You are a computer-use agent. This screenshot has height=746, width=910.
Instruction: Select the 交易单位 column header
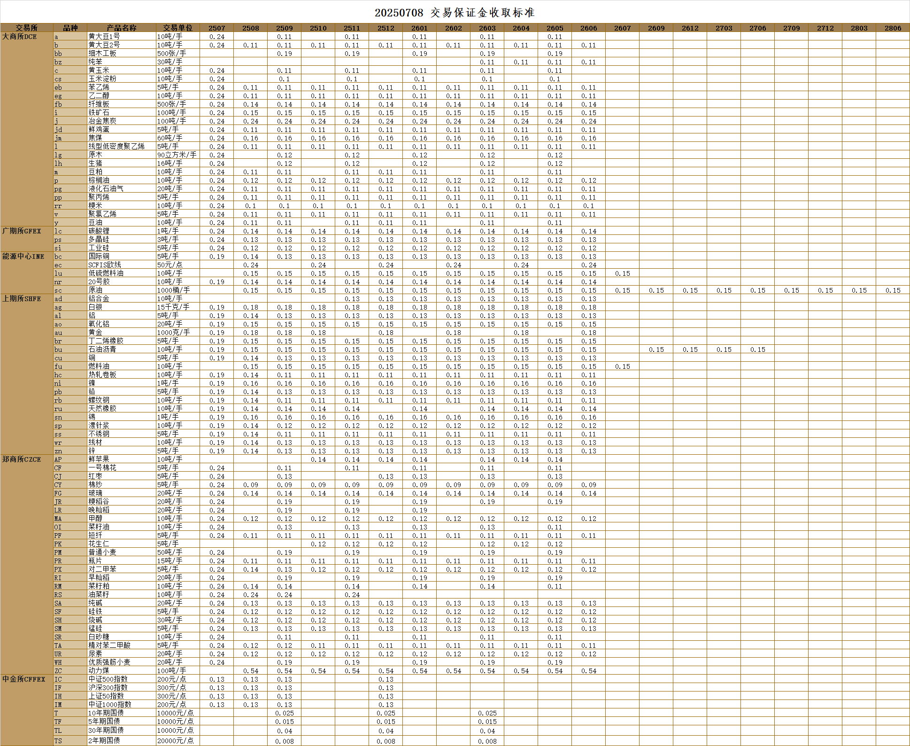pyautogui.click(x=178, y=28)
